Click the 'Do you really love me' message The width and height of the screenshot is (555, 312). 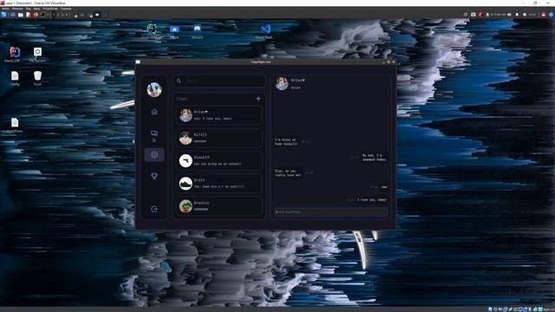click(x=288, y=173)
